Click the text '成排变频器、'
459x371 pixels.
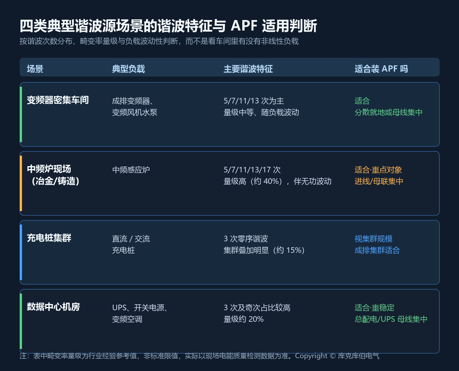point(133,101)
